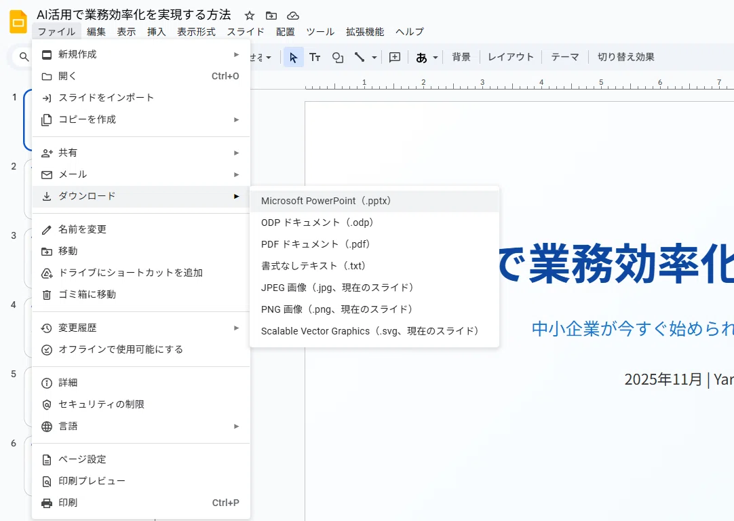This screenshot has width=734, height=521.
Task: Open the ファイル menu
Action: (56, 31)
